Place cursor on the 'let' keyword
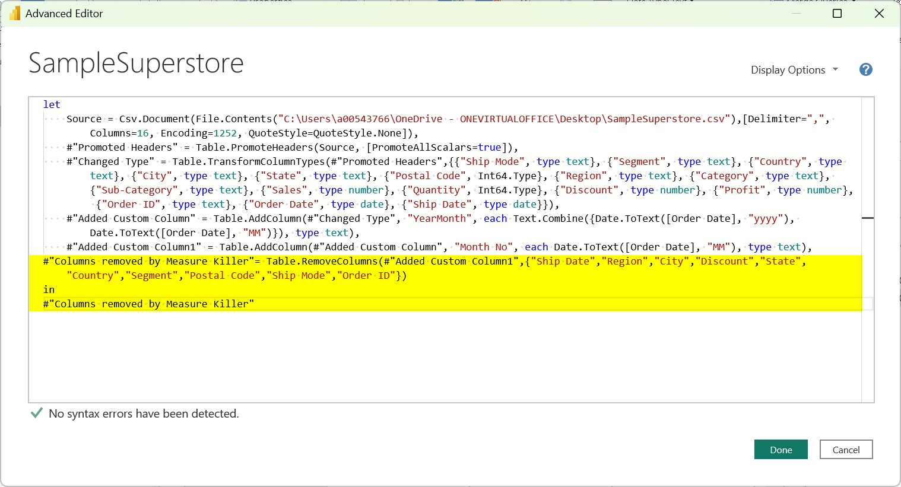Image resolution: width=901 pixels, height=487 pixels. (x=52, y=104)
